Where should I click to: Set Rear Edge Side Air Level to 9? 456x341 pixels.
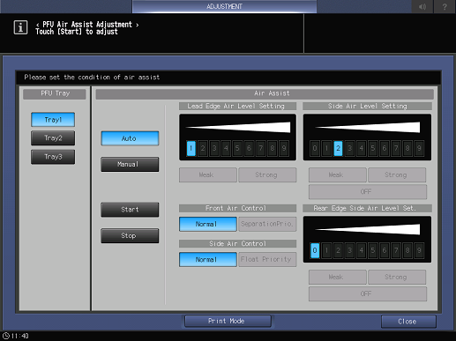point(419,250)
